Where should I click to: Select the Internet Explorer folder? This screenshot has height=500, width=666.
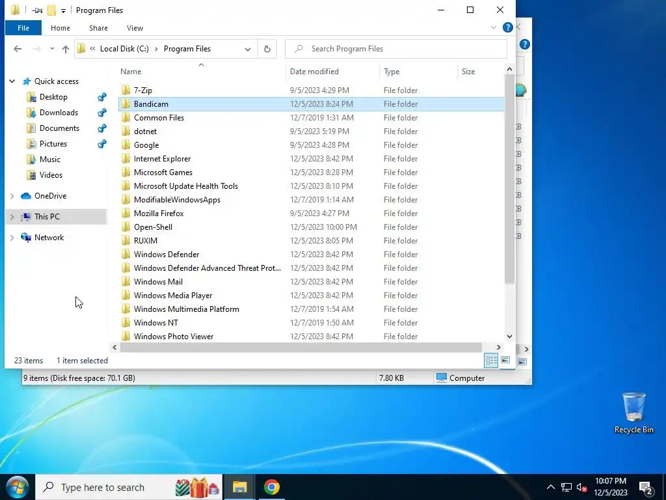[162, 159]
